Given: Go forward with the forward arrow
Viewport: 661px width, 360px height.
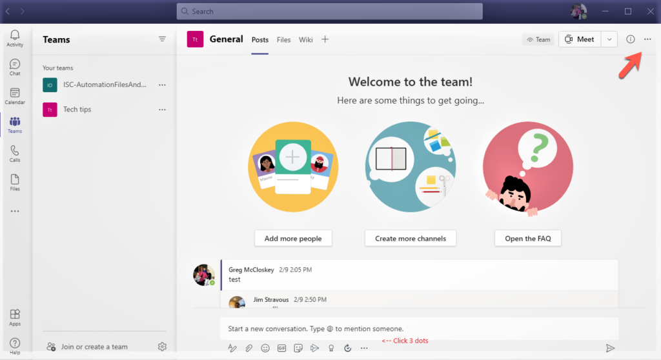Looking at the screenshot, I should (x=23, y=12).
